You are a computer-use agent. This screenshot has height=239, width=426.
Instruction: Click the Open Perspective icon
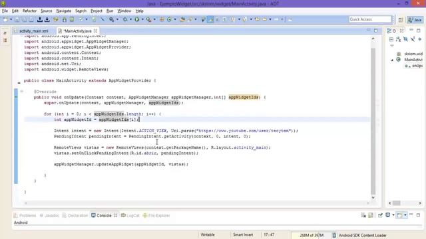[401, 20]
